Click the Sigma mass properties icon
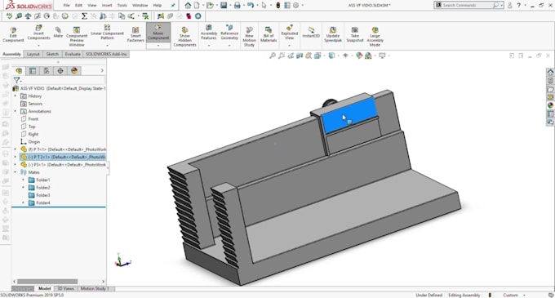The height and width of the screenshot is (298, 555). pos(84,16)
